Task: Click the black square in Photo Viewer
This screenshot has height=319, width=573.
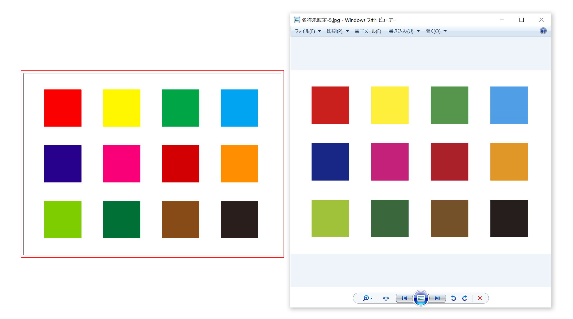Action: click(x=509, y=218)
